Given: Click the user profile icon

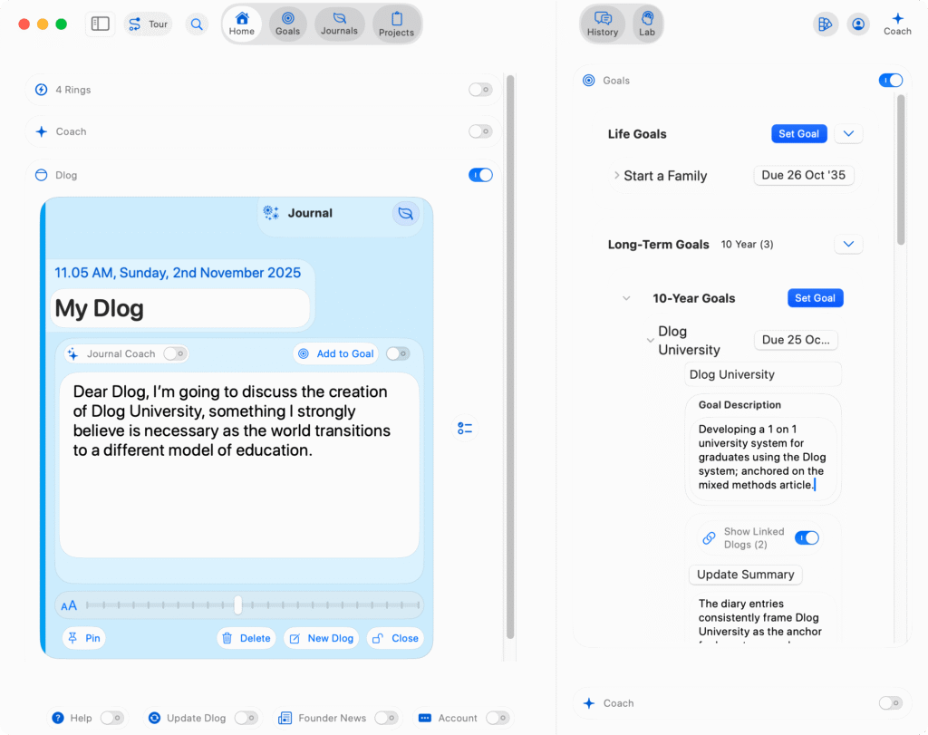Looking at the screenshot, I should click(x=857, y=24).
